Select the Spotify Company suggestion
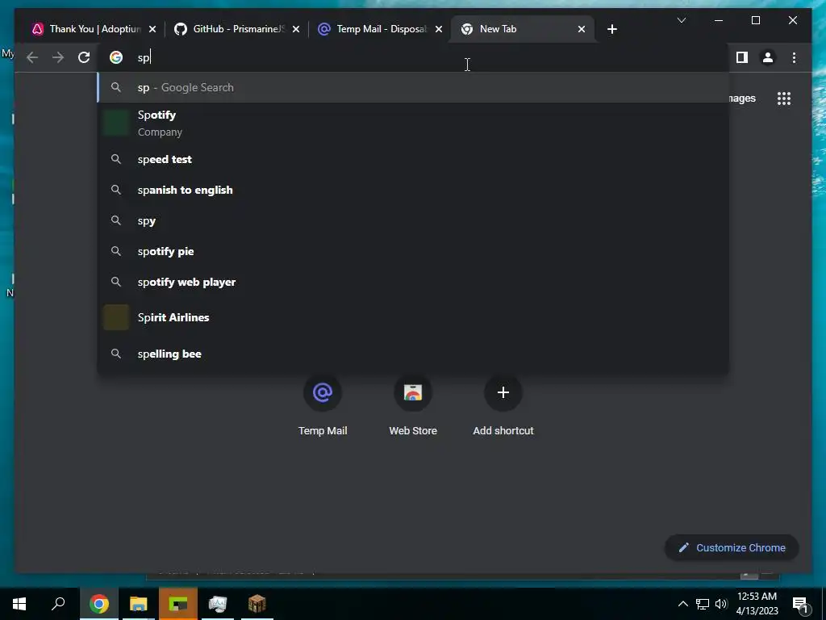 click(414, 124)
